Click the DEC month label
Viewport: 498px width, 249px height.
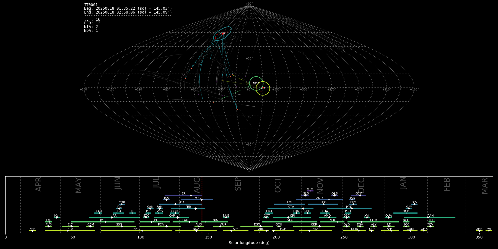(361, 185)
